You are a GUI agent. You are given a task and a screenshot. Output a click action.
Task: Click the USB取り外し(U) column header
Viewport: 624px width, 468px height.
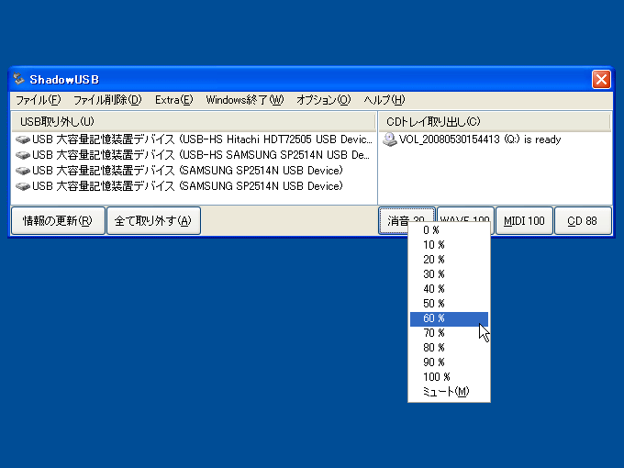(x=194, y=122)
